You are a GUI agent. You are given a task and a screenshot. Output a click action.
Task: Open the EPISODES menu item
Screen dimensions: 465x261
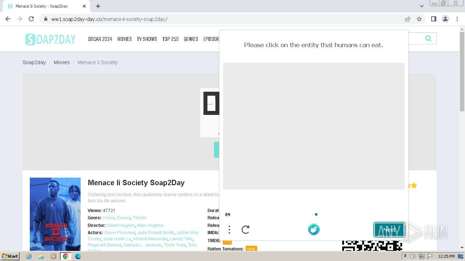coord(211,39)
